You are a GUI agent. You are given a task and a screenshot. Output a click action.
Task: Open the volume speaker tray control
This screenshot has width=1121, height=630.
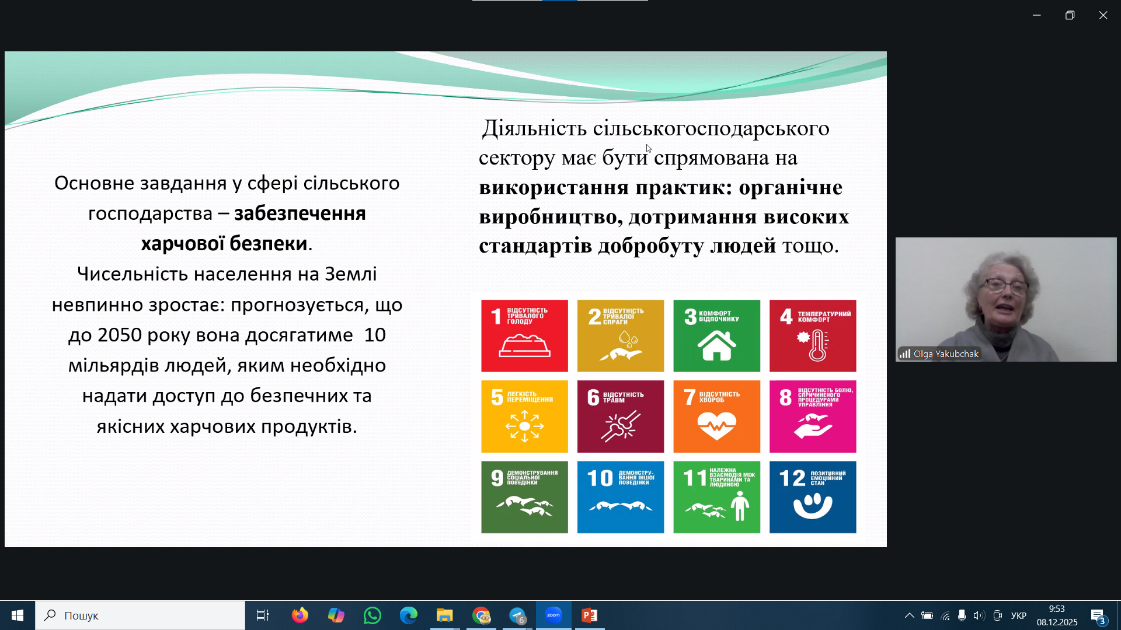[x=979, y=615]
